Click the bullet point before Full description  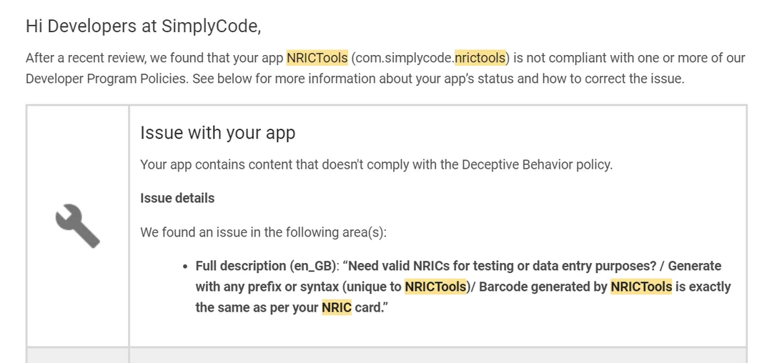pos(185,267)
